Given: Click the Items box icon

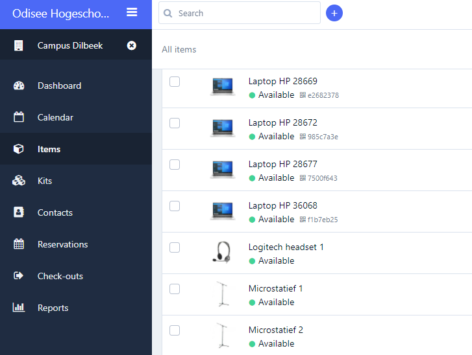Looking at the screenshot, I should pos(19,148).
